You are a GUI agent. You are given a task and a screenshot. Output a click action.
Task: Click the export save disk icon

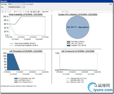coord(38,12)
